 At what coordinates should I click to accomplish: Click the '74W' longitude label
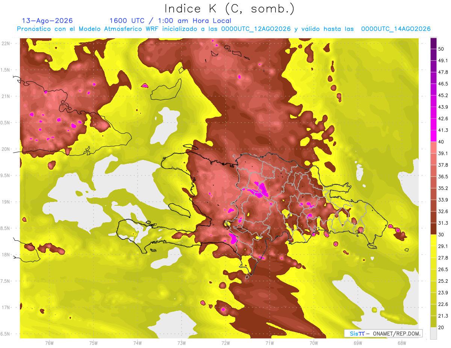138,343
